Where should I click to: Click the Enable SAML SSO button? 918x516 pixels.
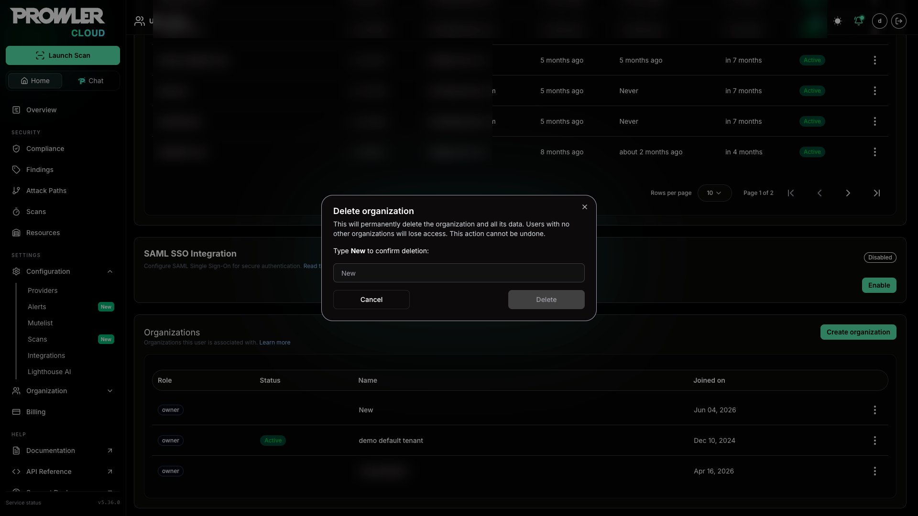coord(879,285)
